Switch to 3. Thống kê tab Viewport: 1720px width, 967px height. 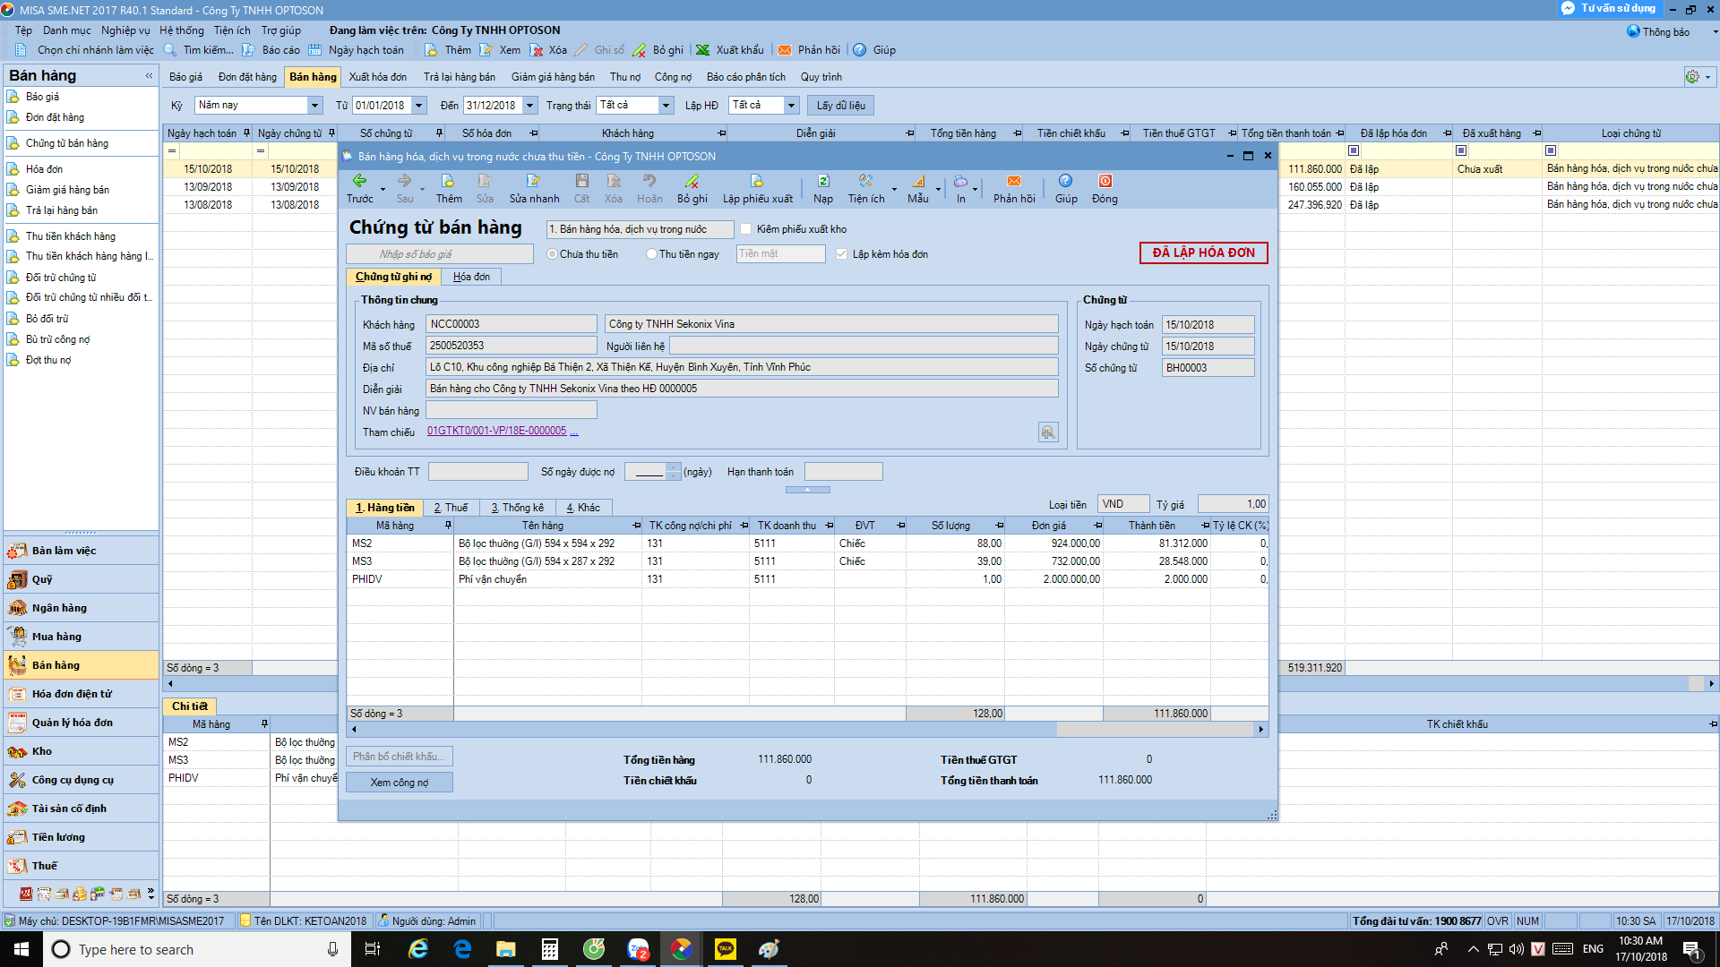(x=517, y=508)
